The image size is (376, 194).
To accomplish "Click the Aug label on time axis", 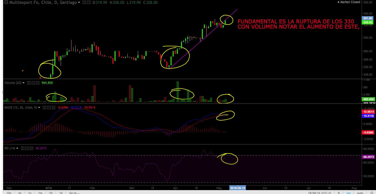I will coord(354,188).
